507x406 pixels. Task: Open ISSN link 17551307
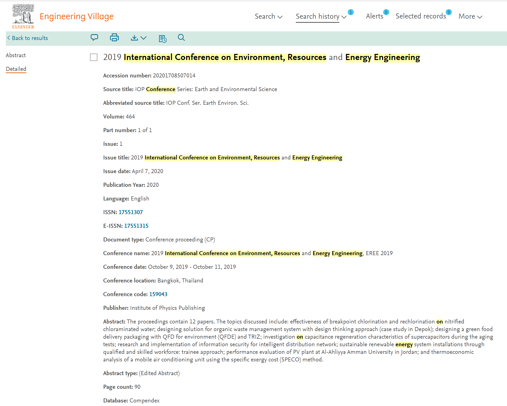[x=131, y=212]
